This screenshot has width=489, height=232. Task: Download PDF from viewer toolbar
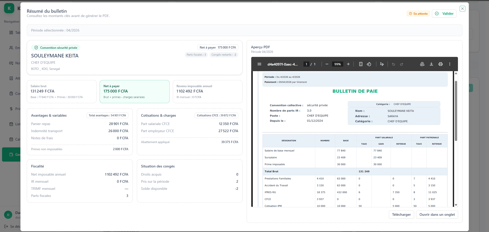431,64
